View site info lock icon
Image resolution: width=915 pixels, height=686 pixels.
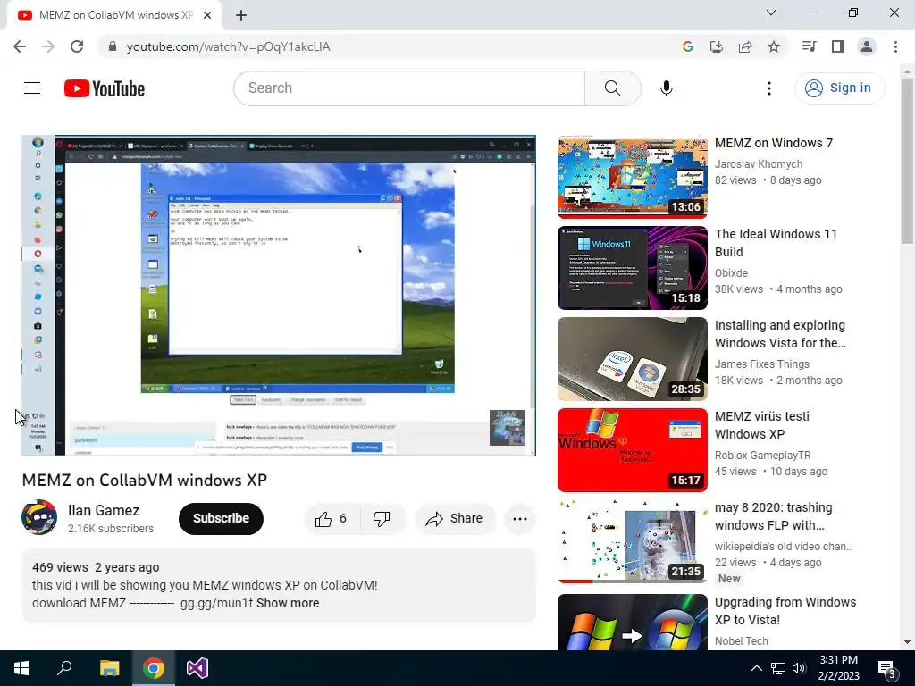113,46
